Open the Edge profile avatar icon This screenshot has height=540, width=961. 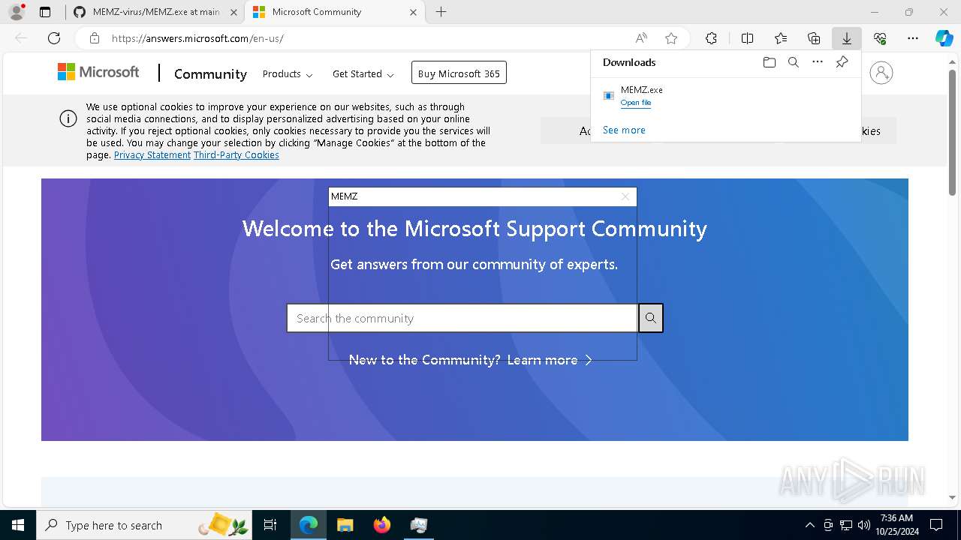pos(17,12)
